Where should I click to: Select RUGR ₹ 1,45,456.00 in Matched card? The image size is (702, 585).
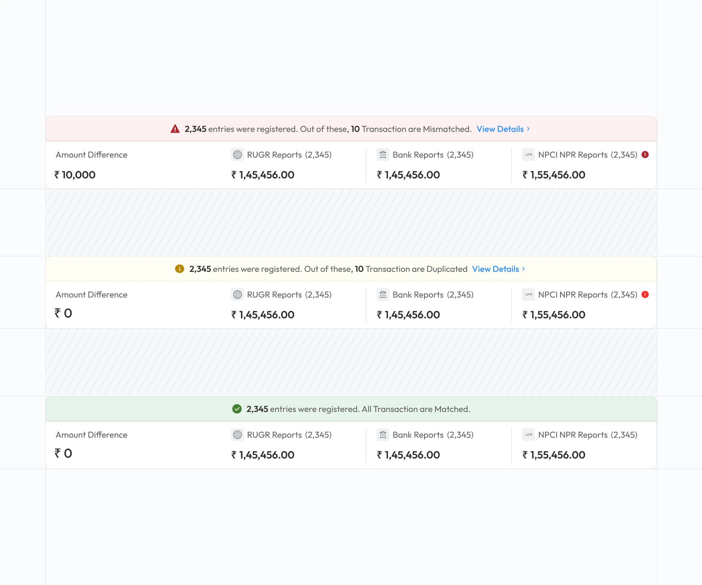pos(263,455)
